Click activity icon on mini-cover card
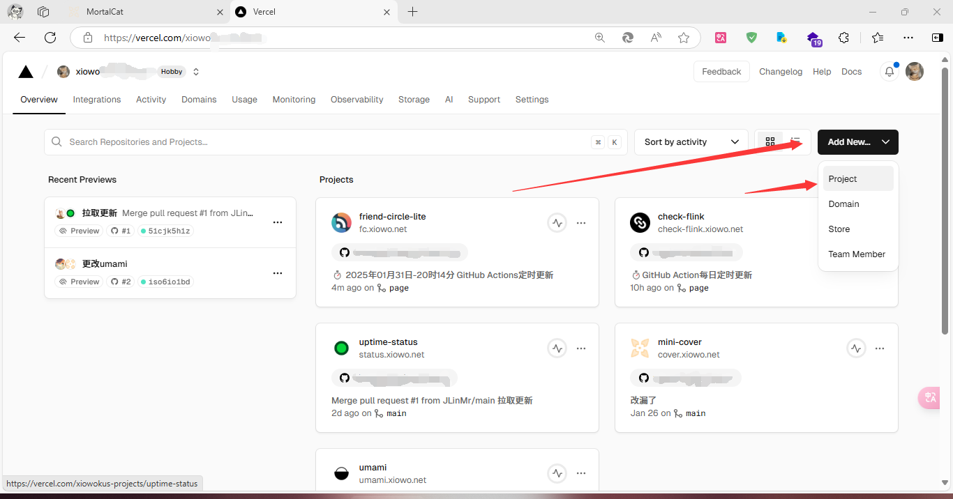The width and height of the screenshot is (953, 499). point(856,348)
